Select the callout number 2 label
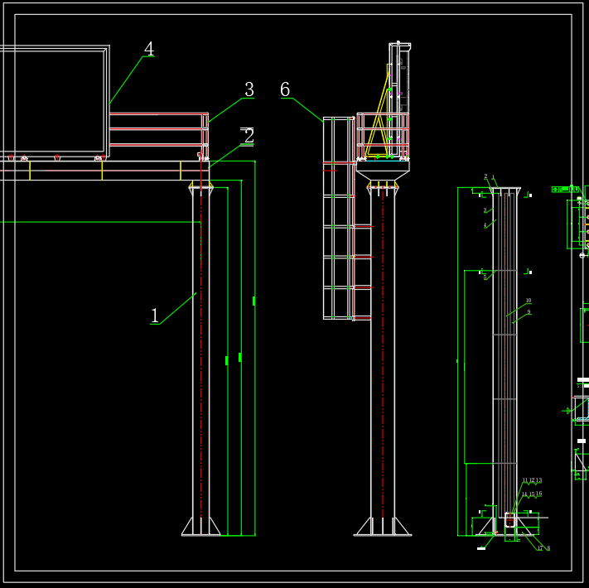Viewport: 589px width, 588px height. (249, 137)
